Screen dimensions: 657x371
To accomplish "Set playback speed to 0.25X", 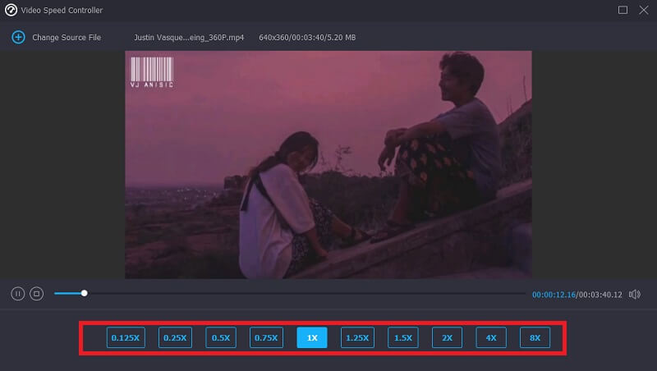I will (174, 337).
